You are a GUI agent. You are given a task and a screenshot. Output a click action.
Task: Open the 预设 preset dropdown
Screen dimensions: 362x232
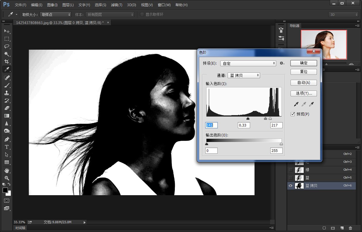(248, 63)
